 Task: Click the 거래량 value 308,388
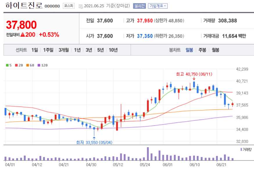228,21
